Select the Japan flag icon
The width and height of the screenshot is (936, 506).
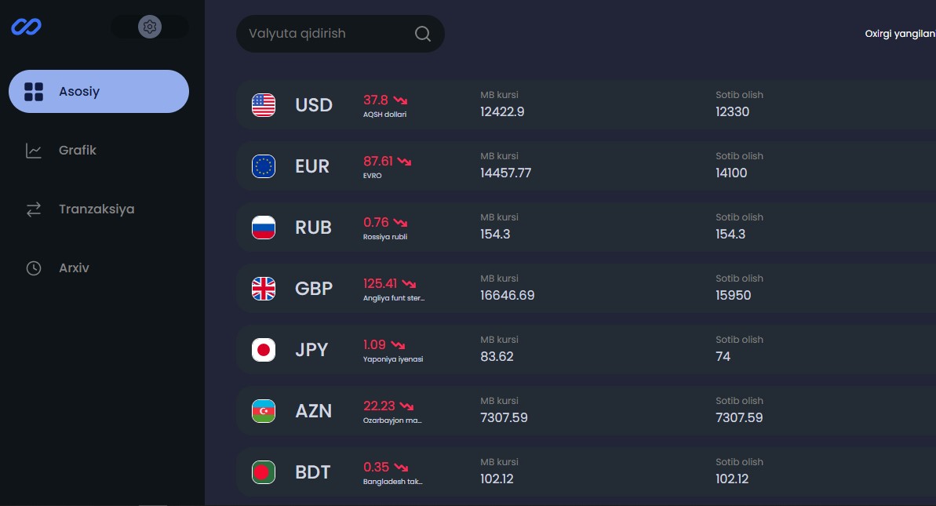coord(264,350)
